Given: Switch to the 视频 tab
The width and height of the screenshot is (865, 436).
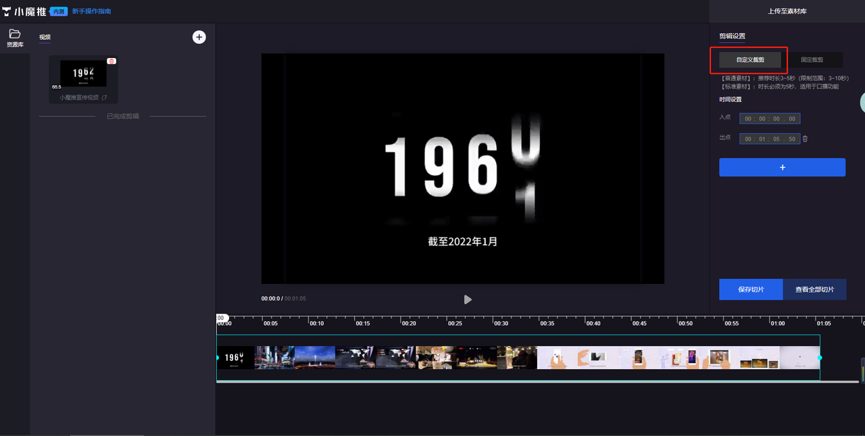Looking at the screenshot, I should coord(45,37).
